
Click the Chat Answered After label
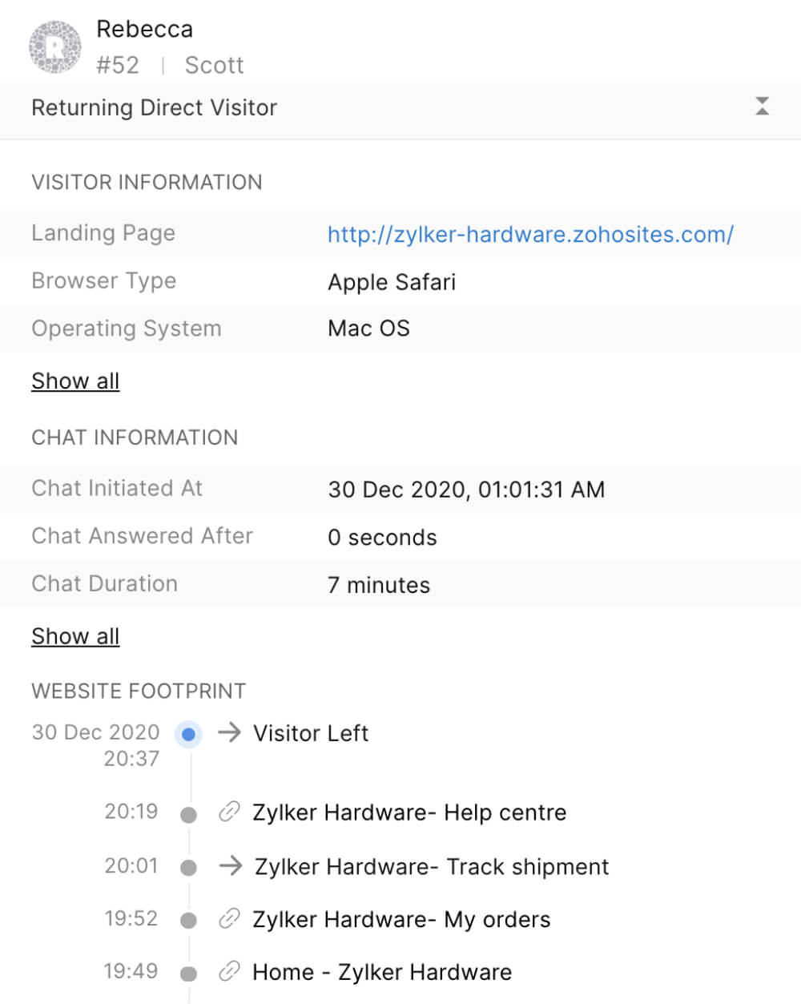pyautogui.click(x=142, y=535)
